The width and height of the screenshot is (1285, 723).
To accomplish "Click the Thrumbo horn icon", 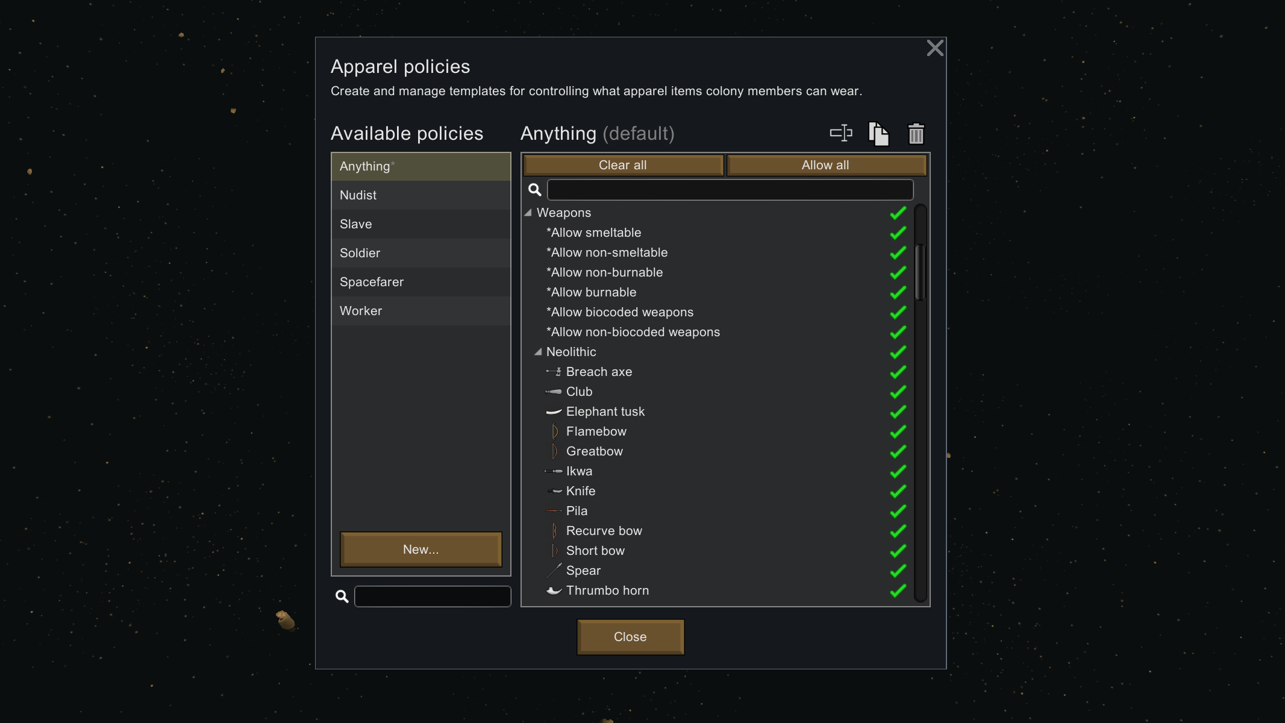I will tap(554, 590).
